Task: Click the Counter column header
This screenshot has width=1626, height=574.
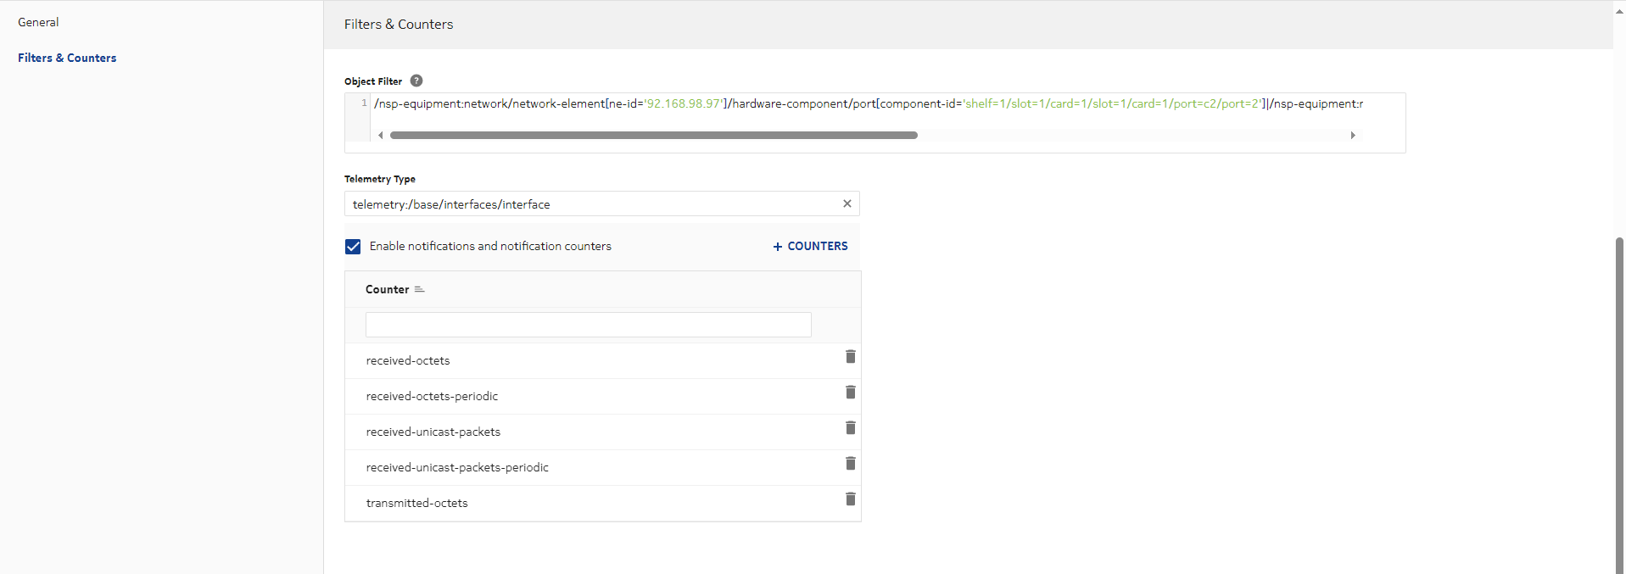Action: (x=387, y=290)
